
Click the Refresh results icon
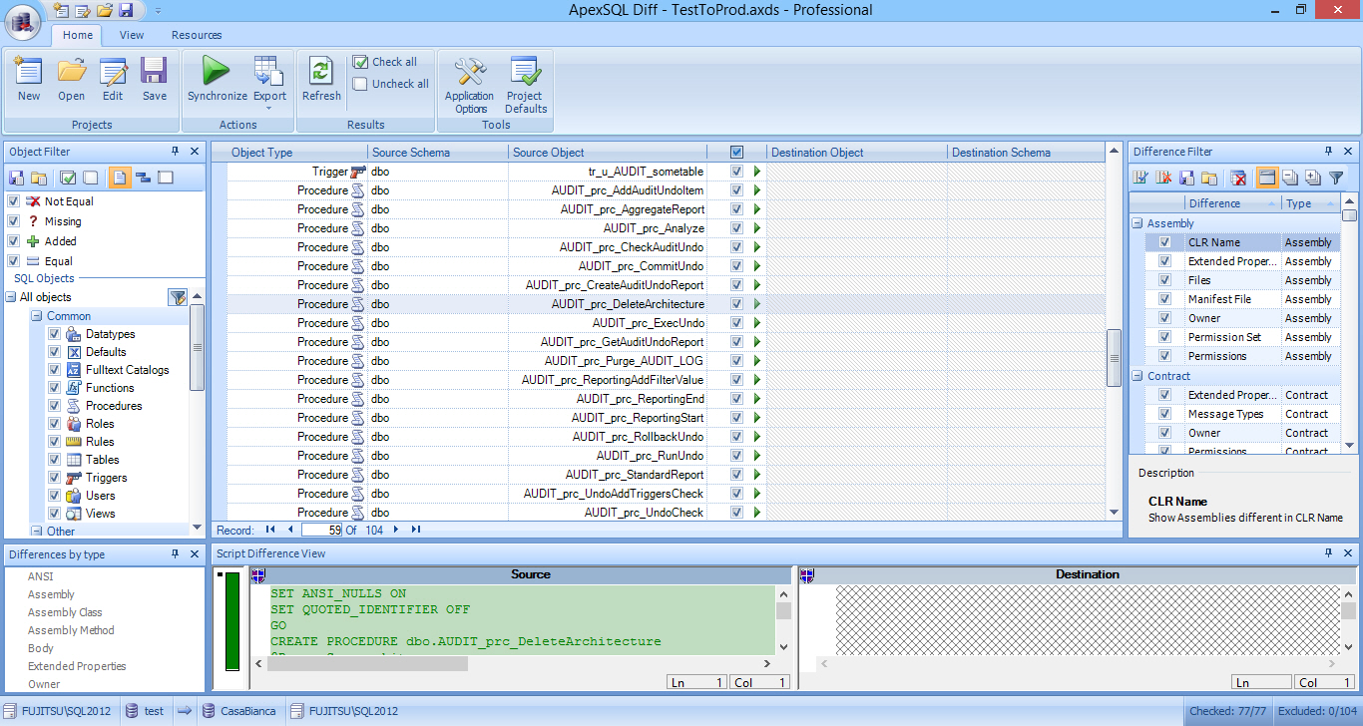pos(321,80)
